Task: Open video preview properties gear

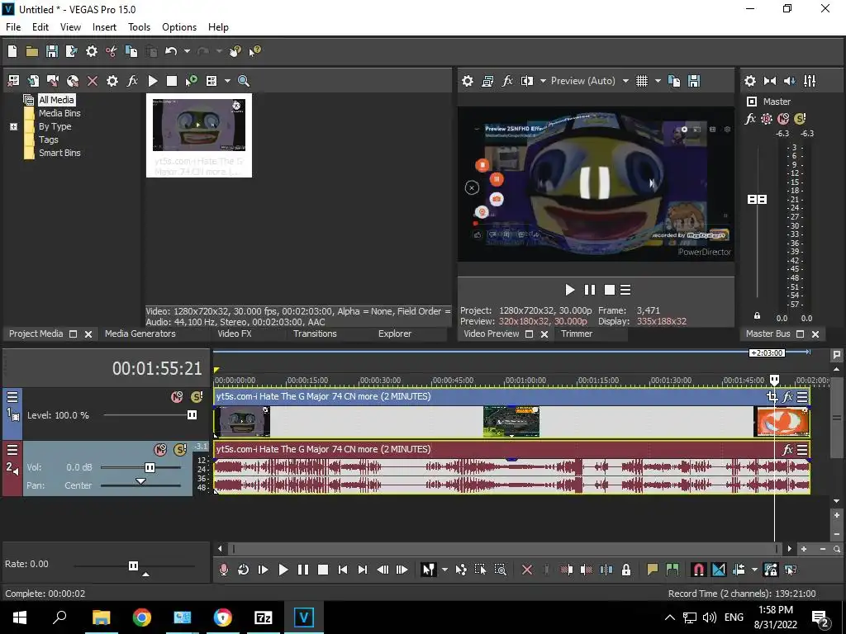Action: pyautogui.click(x=468, y=81)
